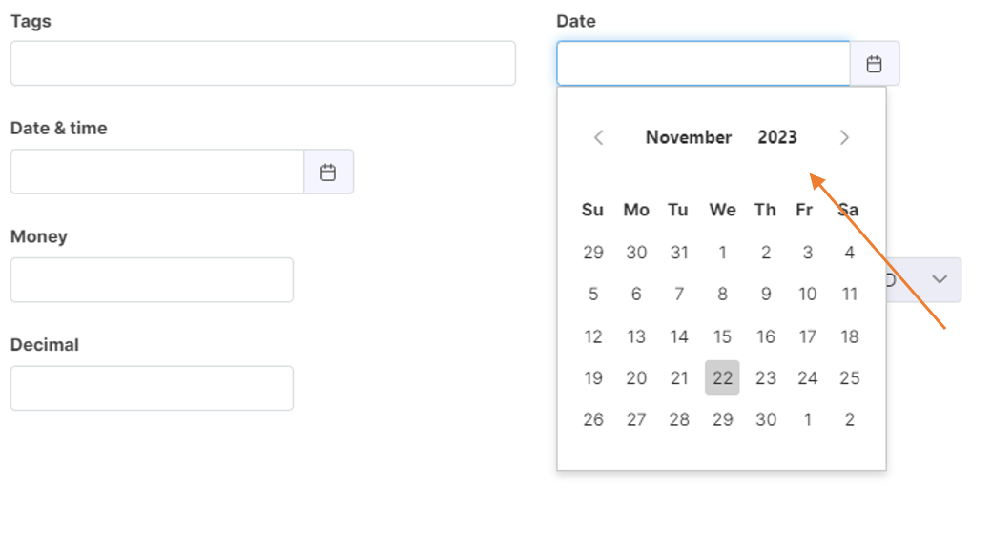Pick November 22 highlighted date
The height and width of the screenshot is (549, 992).
[722, 377]
